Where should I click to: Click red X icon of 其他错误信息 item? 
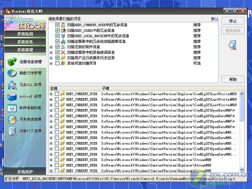click(63, 52)
